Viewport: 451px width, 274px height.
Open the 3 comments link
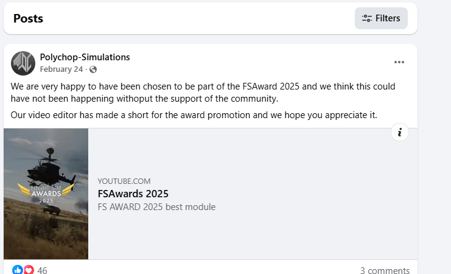385,270
